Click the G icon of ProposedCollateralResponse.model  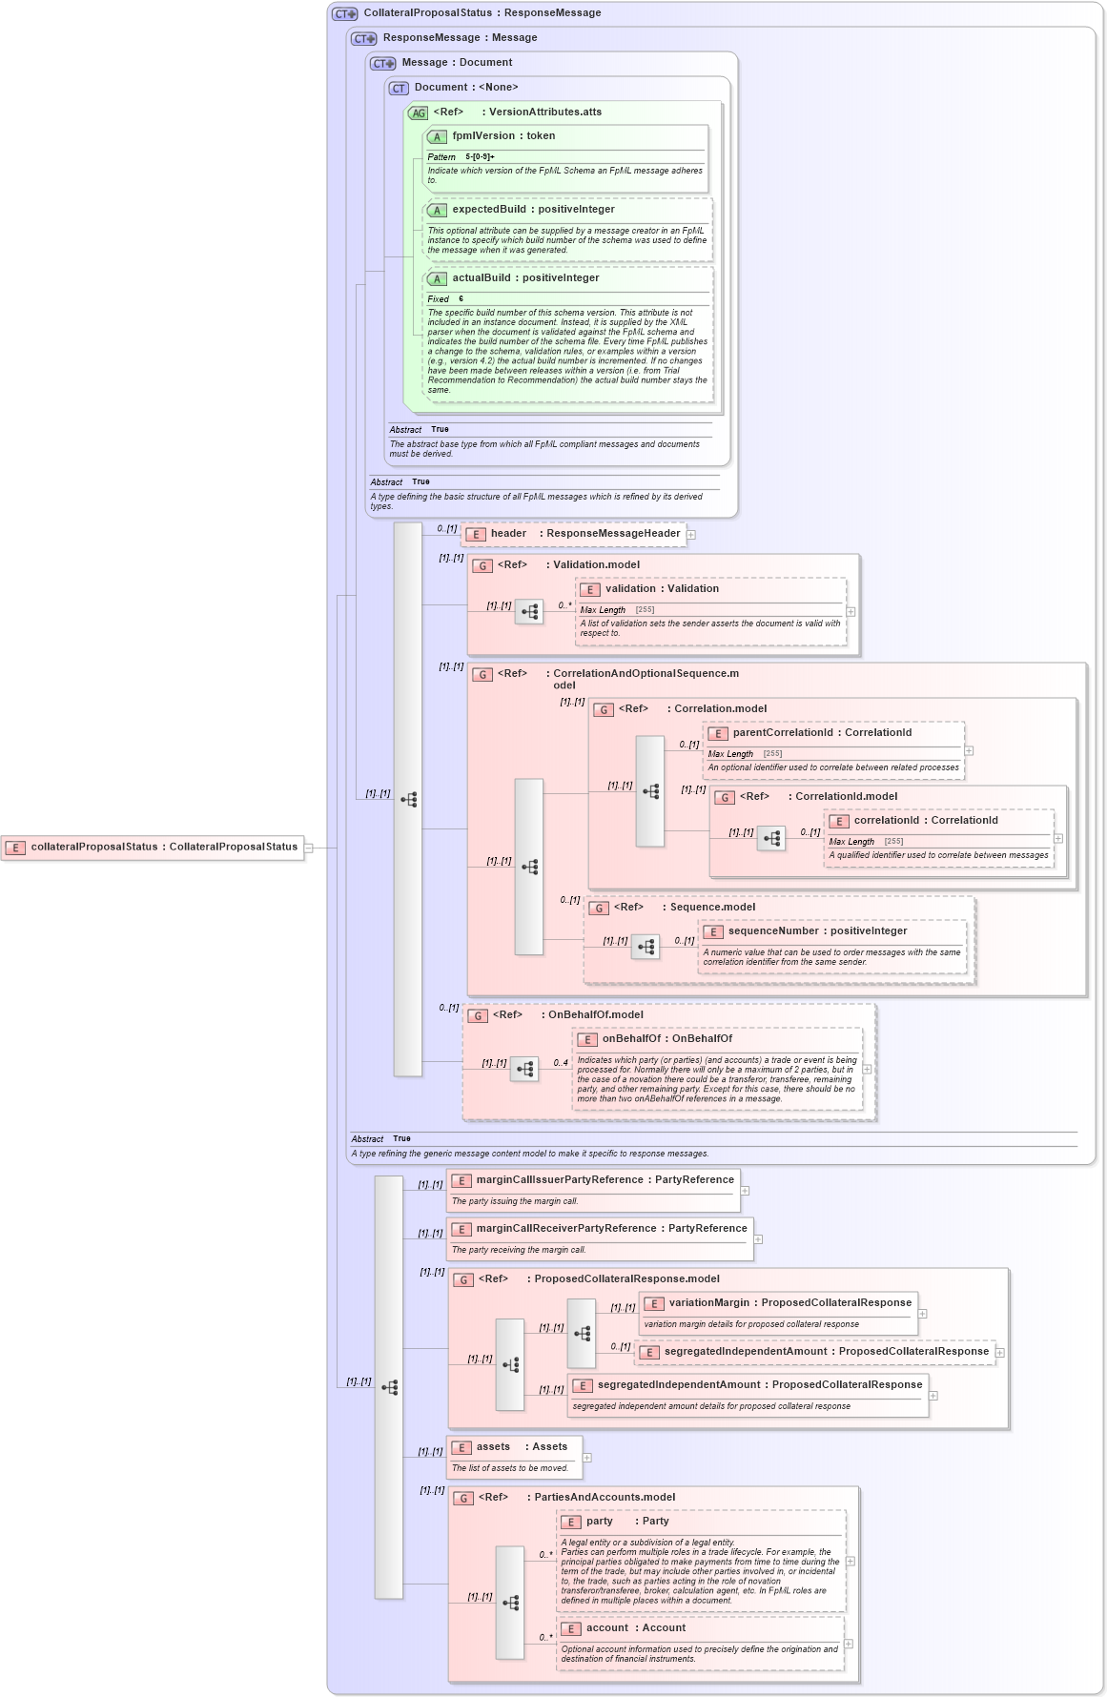(x=463, y=1280)
